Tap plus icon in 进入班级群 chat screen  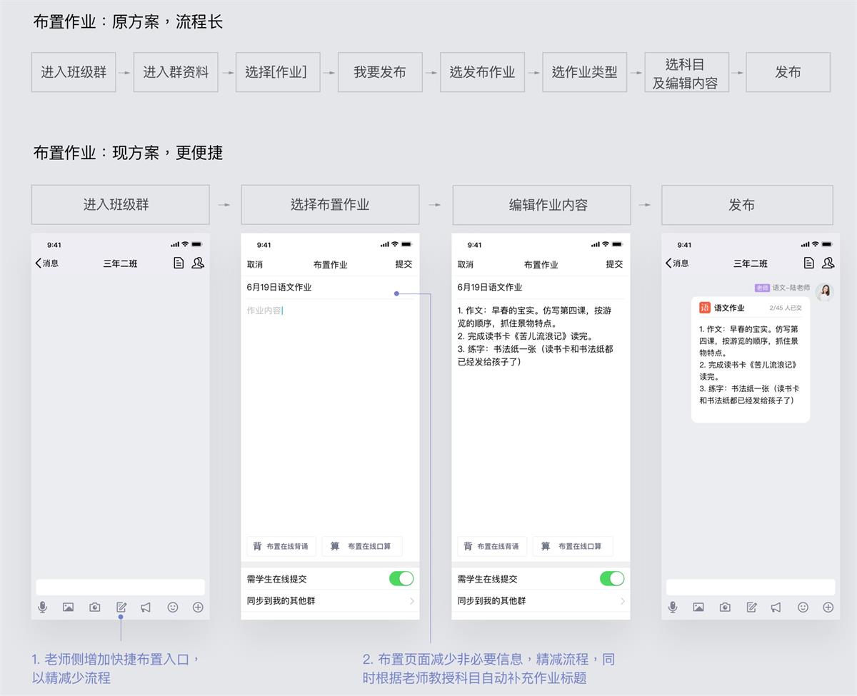click(198, 607)
